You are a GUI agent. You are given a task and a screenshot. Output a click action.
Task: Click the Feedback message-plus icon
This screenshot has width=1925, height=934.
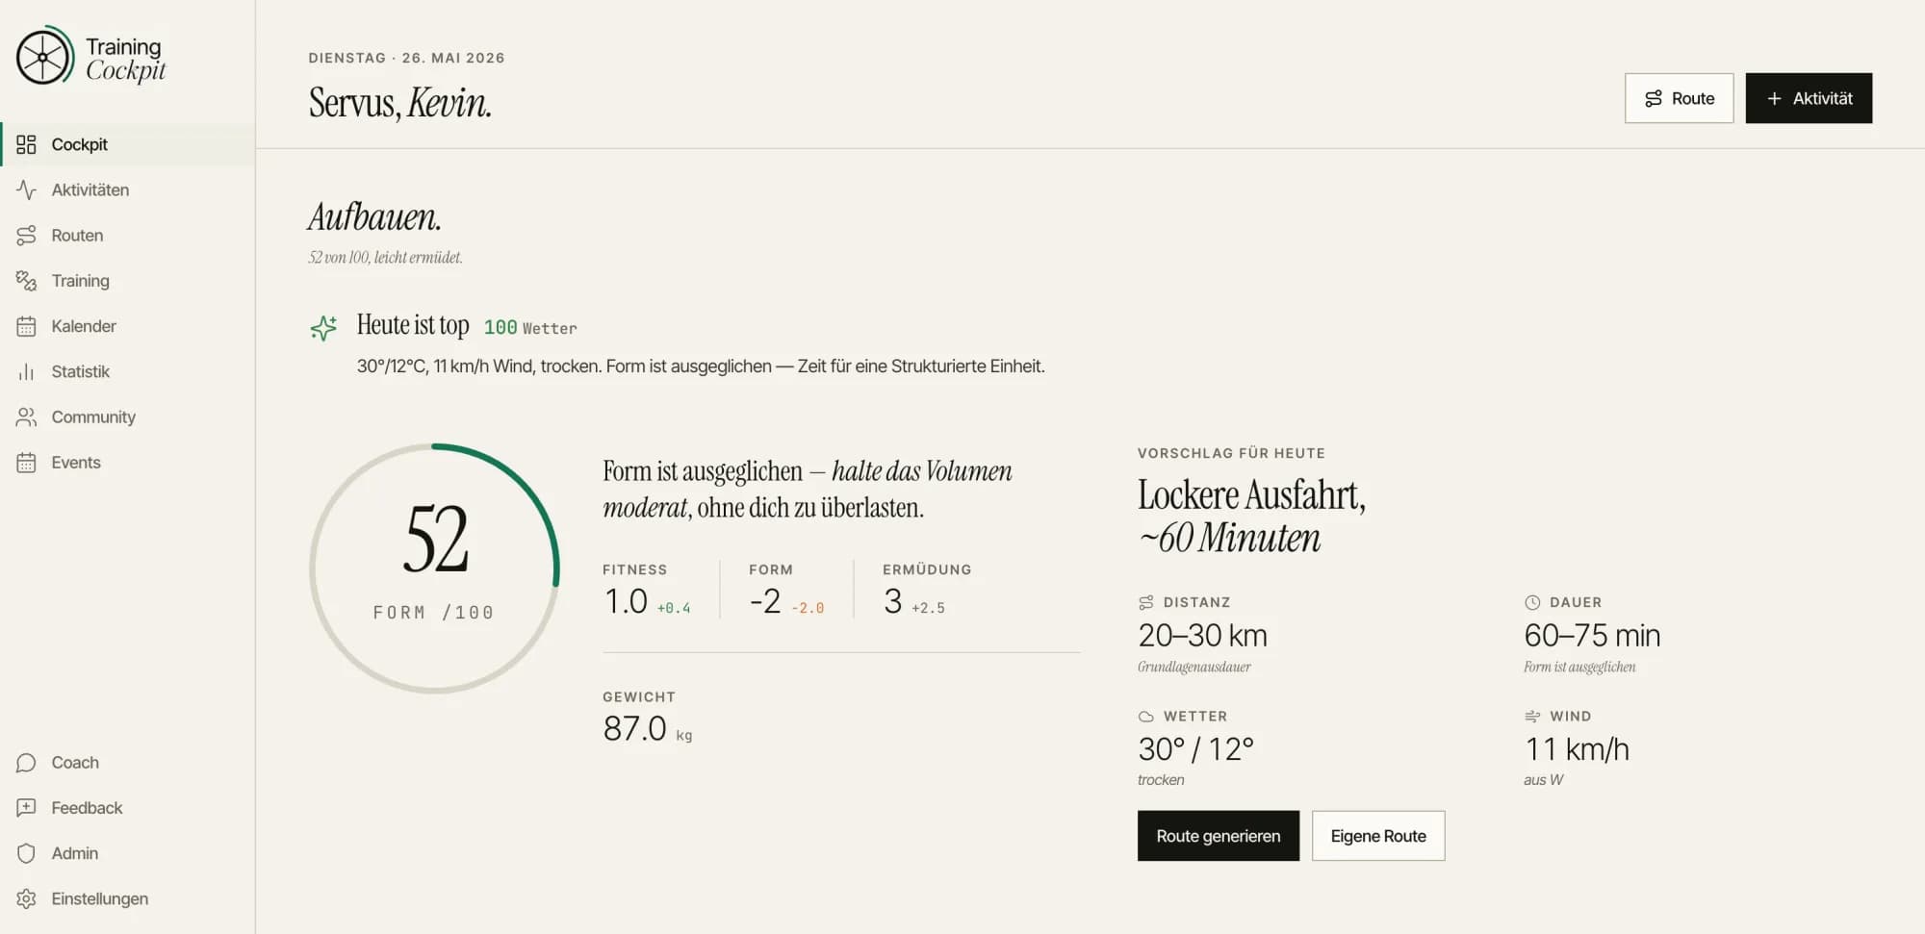coord(26,807)
